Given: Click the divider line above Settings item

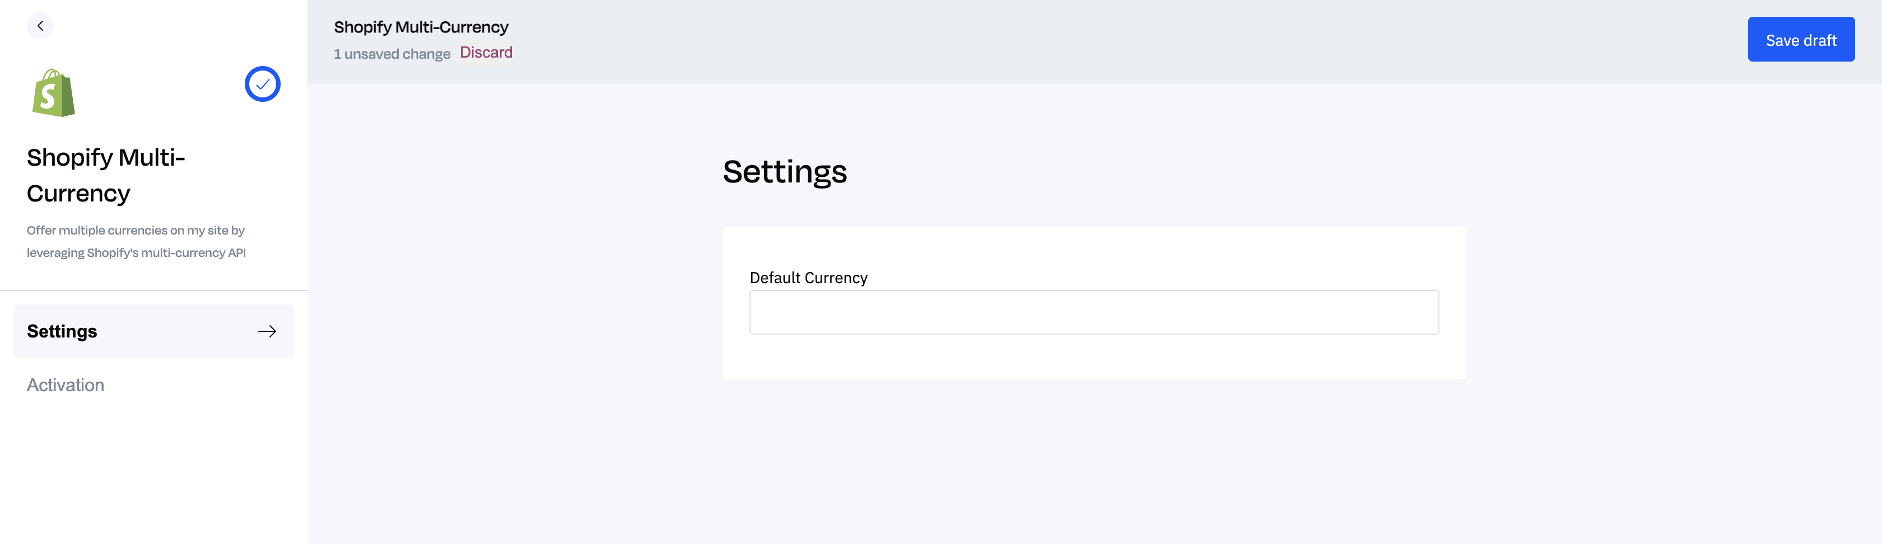Looking at the screenshot, I should pos(153,290).
